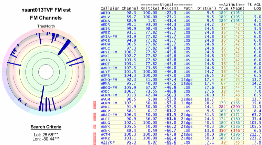Viewport: 262px width, 145px height.
Task: Click the red 'a' marker beside WMKL
Action: [x=95, y=107]
